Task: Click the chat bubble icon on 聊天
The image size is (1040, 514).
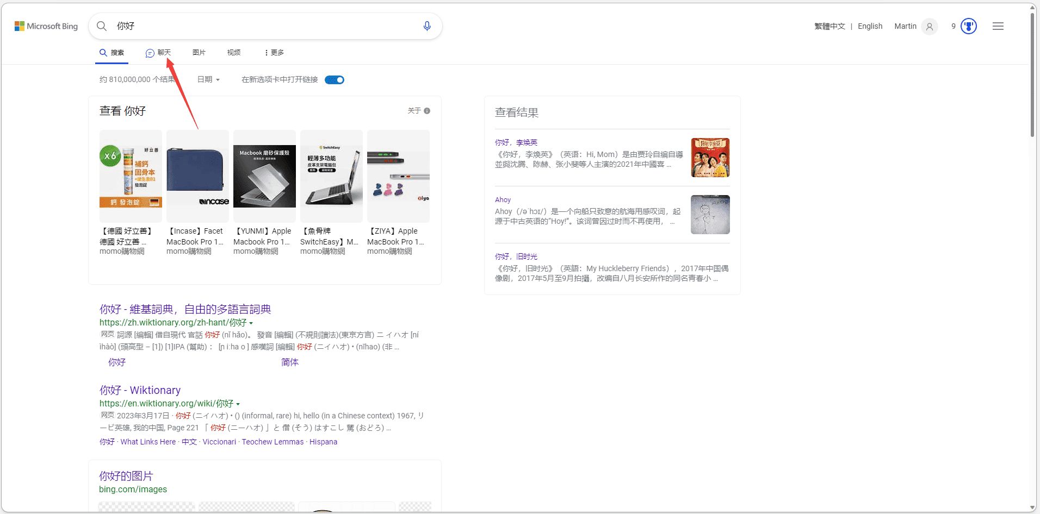Action: click(151, 53)
